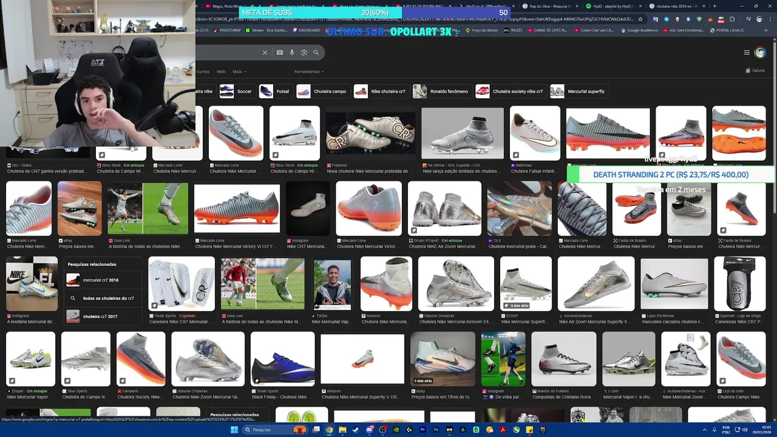
Task: Select the Chuteira society nike cr7 chip
Action: (510, 91)
